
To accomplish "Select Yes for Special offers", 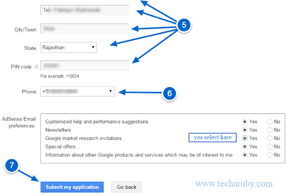I will tap(245, 147).
